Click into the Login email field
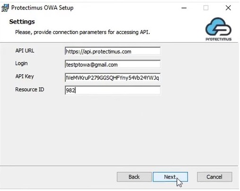The image size is (240, 191). tap(113, 64)
